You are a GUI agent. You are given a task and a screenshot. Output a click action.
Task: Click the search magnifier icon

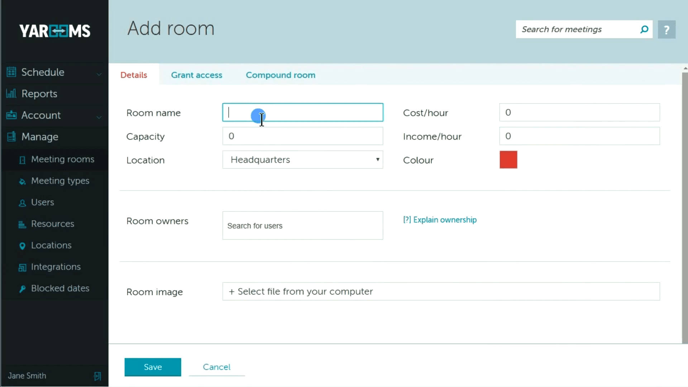(644, 29)
